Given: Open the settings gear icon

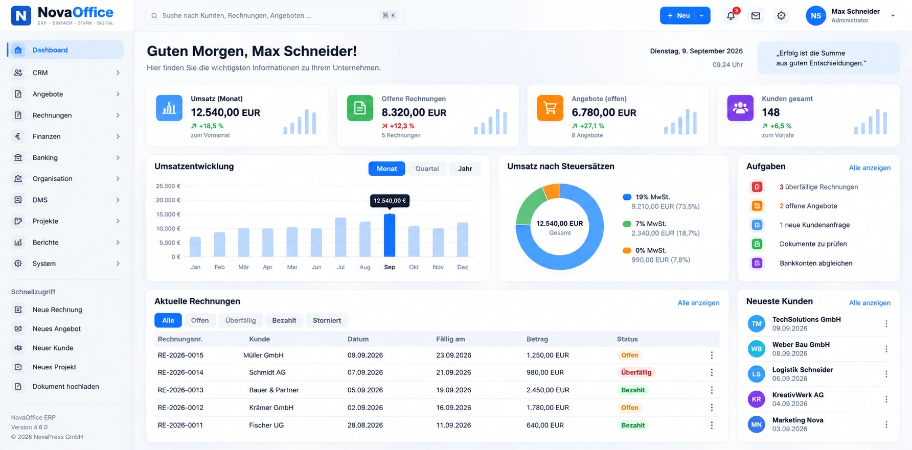Looking at the screenshot, I should [781, 16].
